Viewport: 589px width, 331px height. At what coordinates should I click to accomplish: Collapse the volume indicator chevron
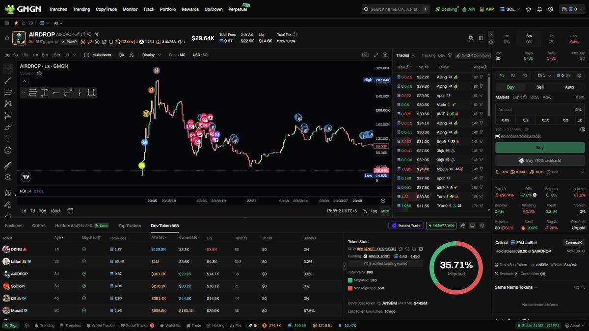pos(24,80)
